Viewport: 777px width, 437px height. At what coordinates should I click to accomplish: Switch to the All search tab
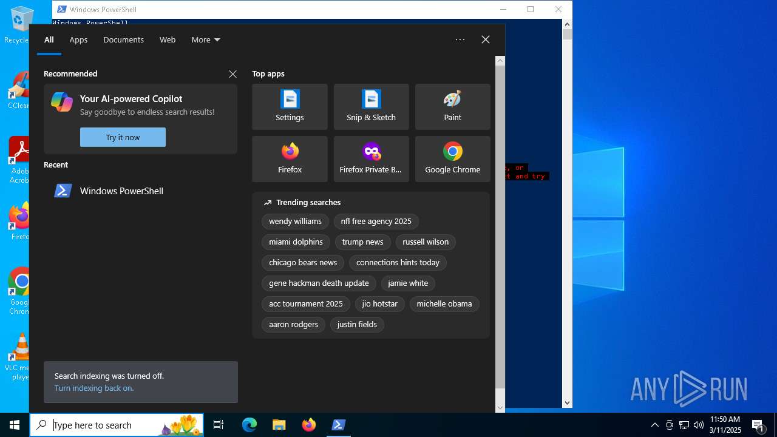click(x=49, y=39)
